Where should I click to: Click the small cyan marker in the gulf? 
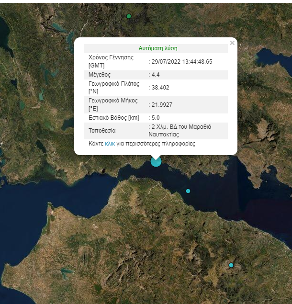pos(188,191)
